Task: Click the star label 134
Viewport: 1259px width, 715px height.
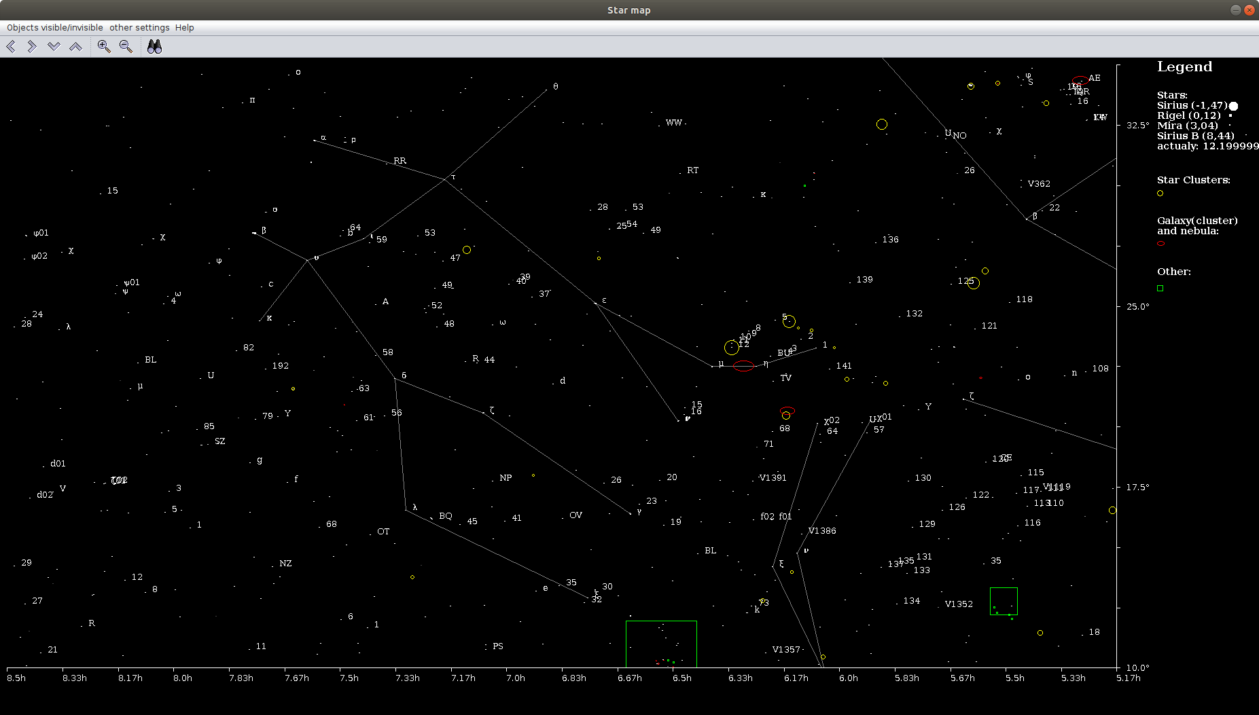Action: (911, 601)
